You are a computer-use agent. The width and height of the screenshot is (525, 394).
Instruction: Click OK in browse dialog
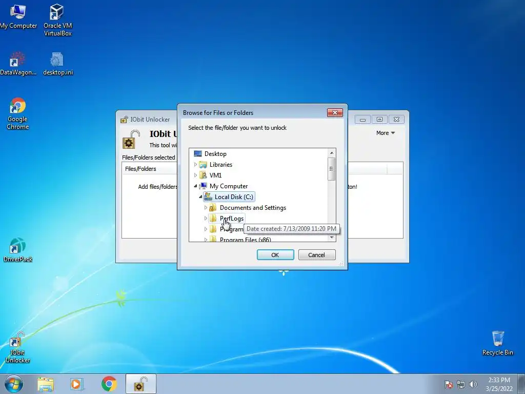click(x=275, y=254)
